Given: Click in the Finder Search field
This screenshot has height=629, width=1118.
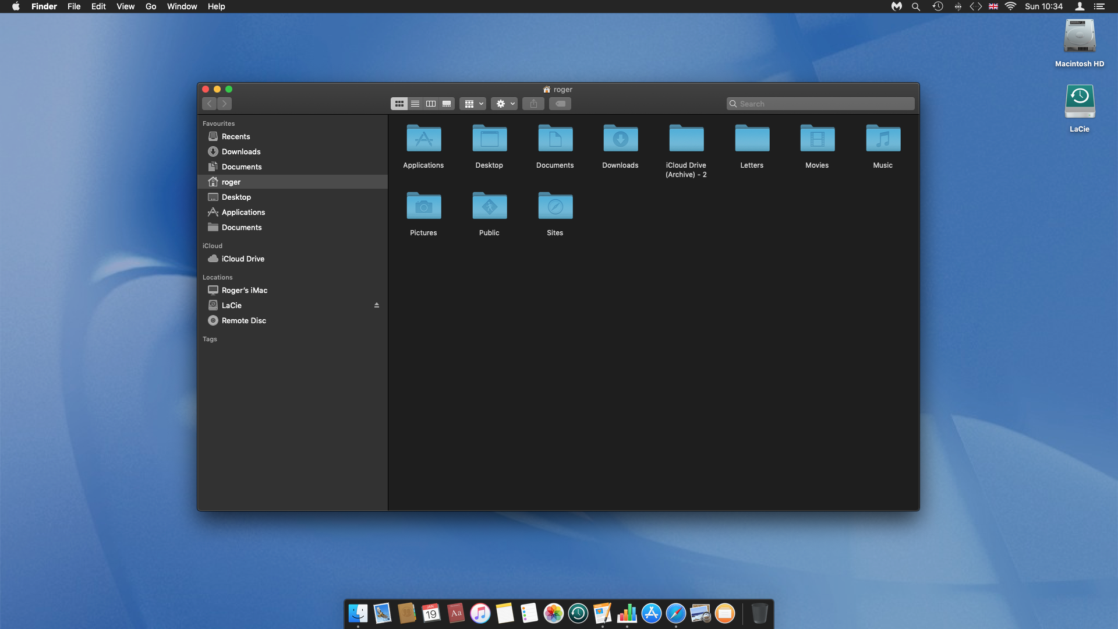Looking at the screenshot, I should pos(821,104).
